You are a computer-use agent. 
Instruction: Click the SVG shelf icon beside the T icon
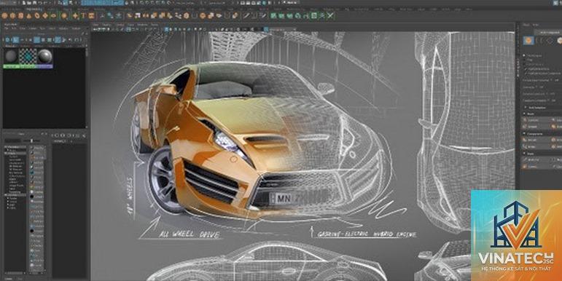point(91,15)
